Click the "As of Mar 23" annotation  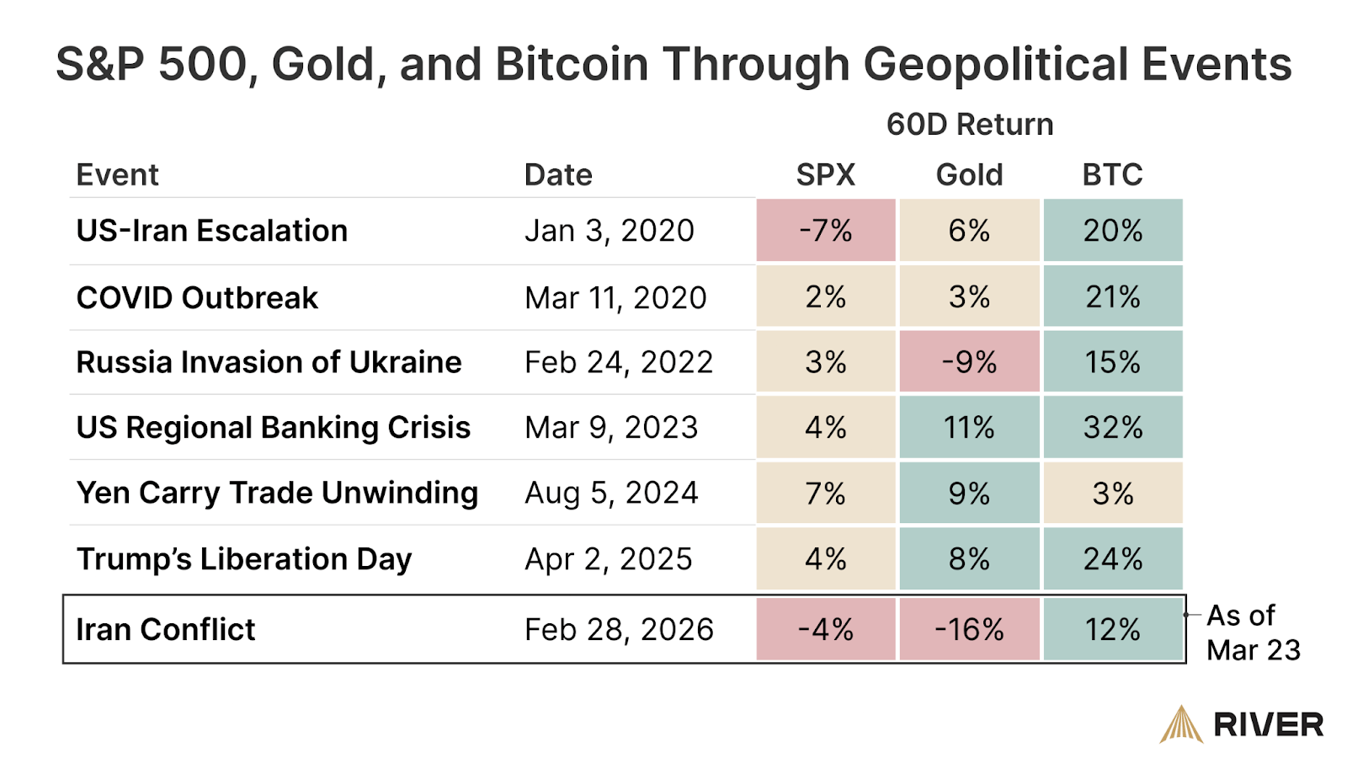point(1253,633)
